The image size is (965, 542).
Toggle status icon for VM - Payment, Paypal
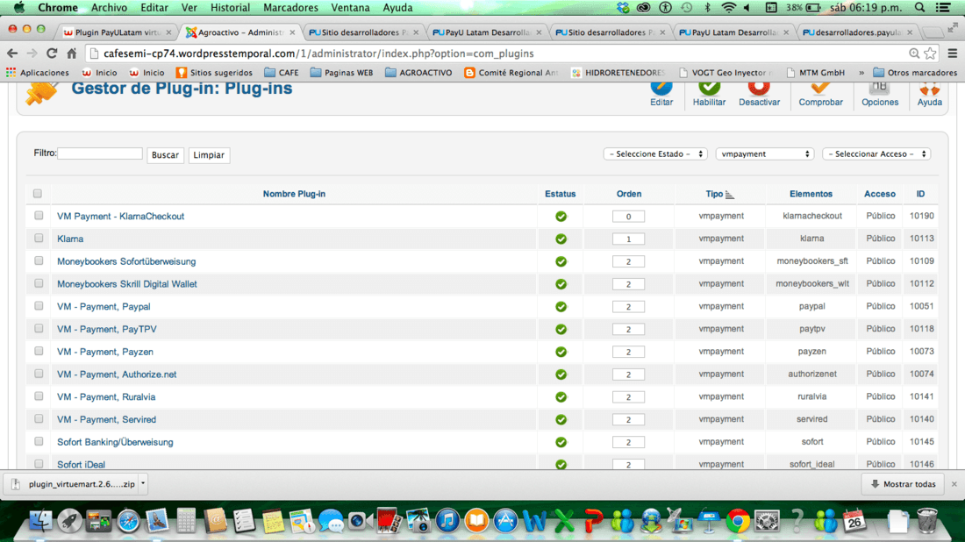pyautogui.click(x=561, y=306)
